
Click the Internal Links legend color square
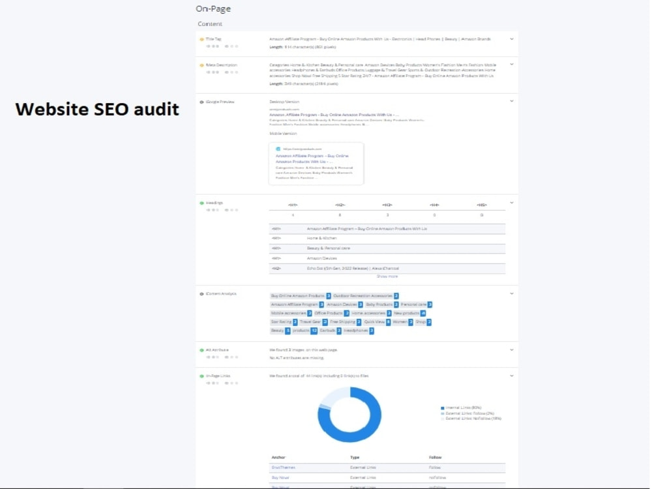point(443,408)
